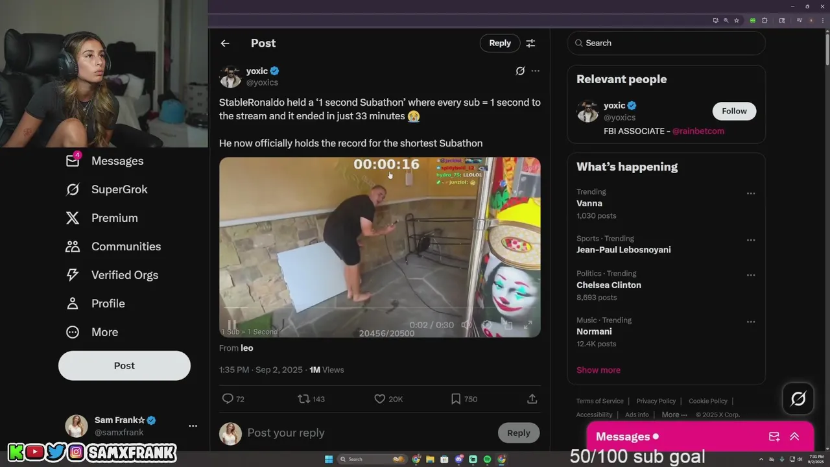Pause the subathon video

click(231, 325)
